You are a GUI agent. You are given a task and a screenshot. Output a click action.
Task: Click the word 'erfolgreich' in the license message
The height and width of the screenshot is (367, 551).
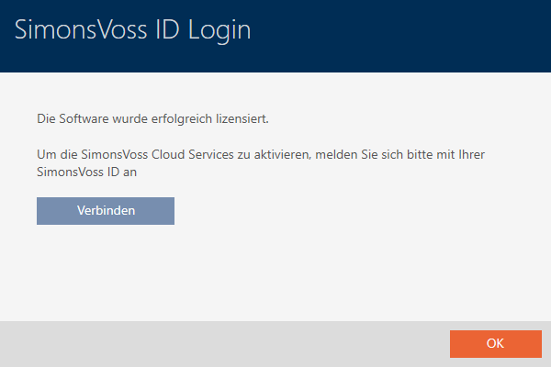click(177, 119)
